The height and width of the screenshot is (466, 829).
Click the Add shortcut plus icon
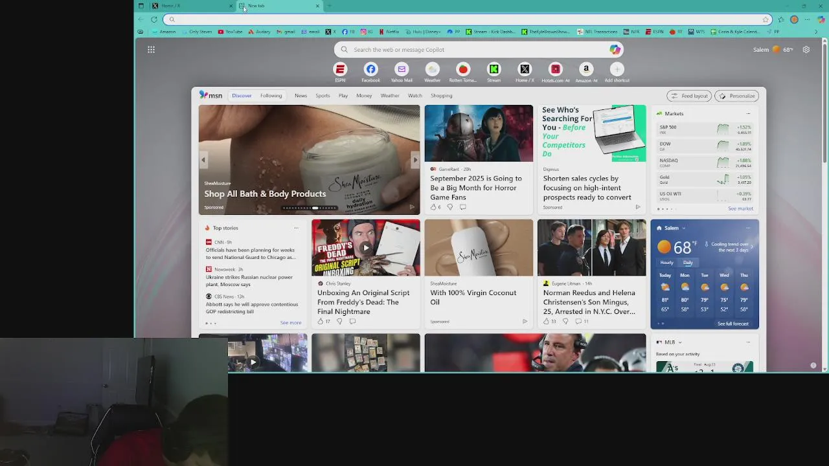pyautogui.click(x=617, y=69)
